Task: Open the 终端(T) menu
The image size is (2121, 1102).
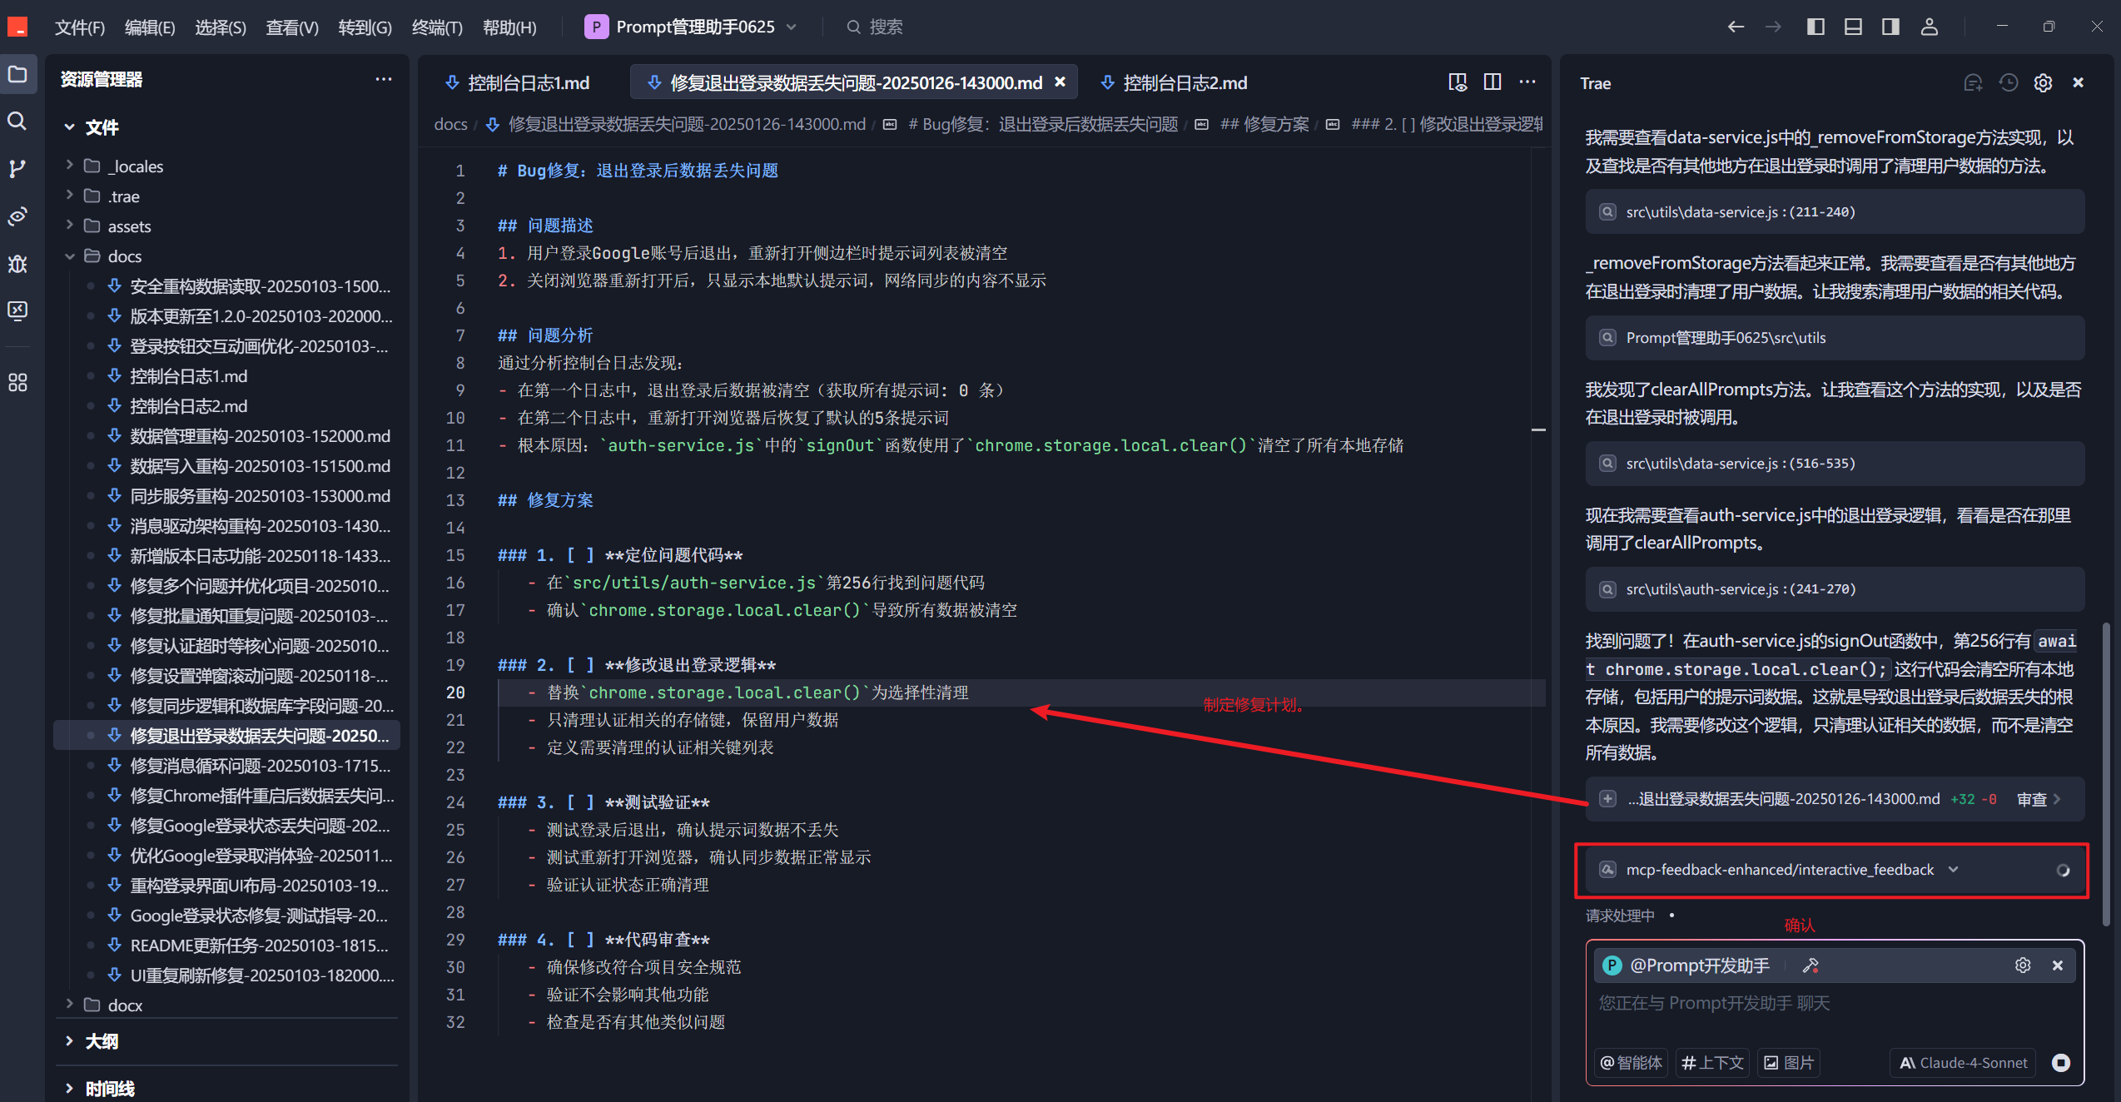Action: 437,27
